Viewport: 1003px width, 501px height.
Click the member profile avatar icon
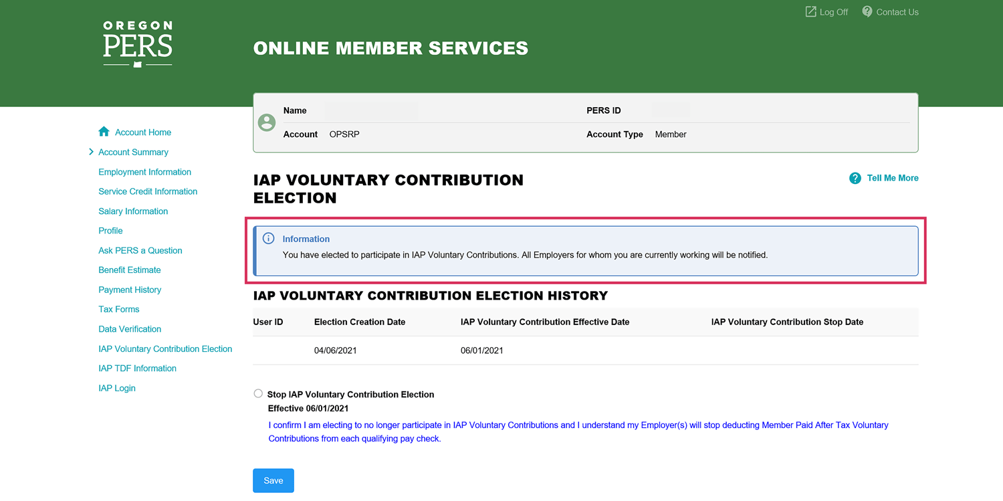[267, 122]
